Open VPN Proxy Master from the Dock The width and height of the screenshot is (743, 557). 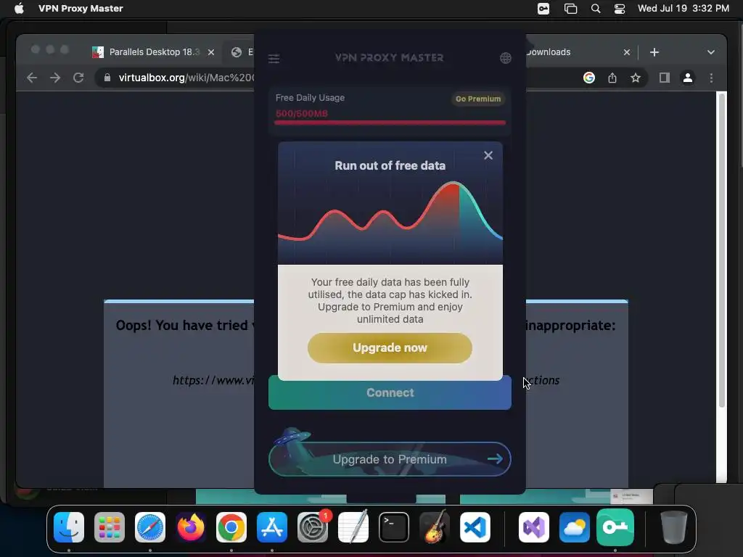[x=615, y=527]
